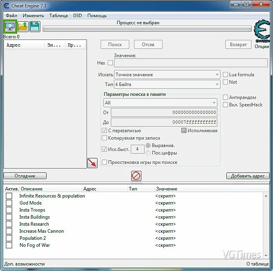This screenshot has width=273, height=271.
Task: Toggle the Исполняемая checkbox
Action: point(184,131)
